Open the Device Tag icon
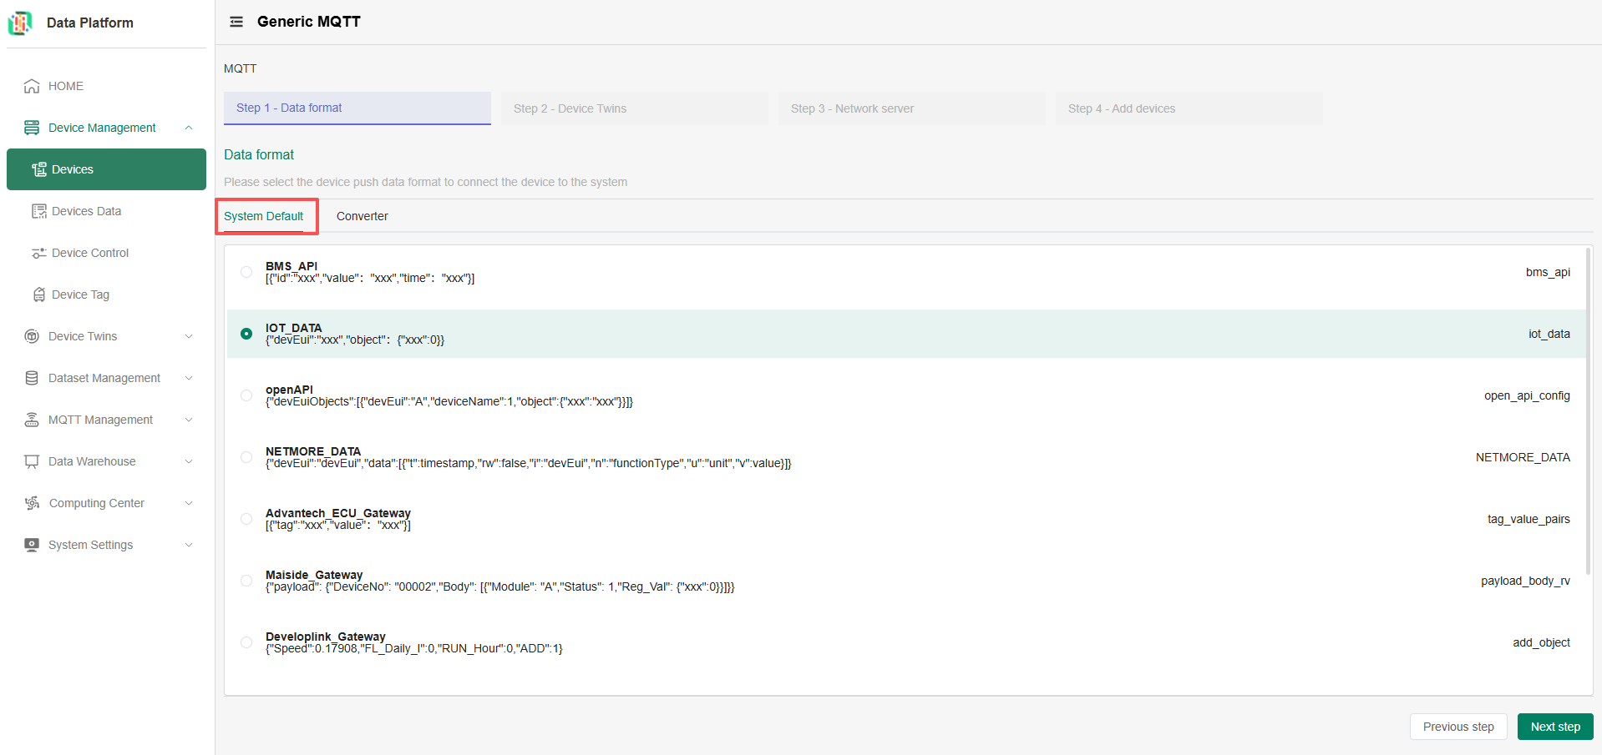The image size is (1602, 755). 38,294
